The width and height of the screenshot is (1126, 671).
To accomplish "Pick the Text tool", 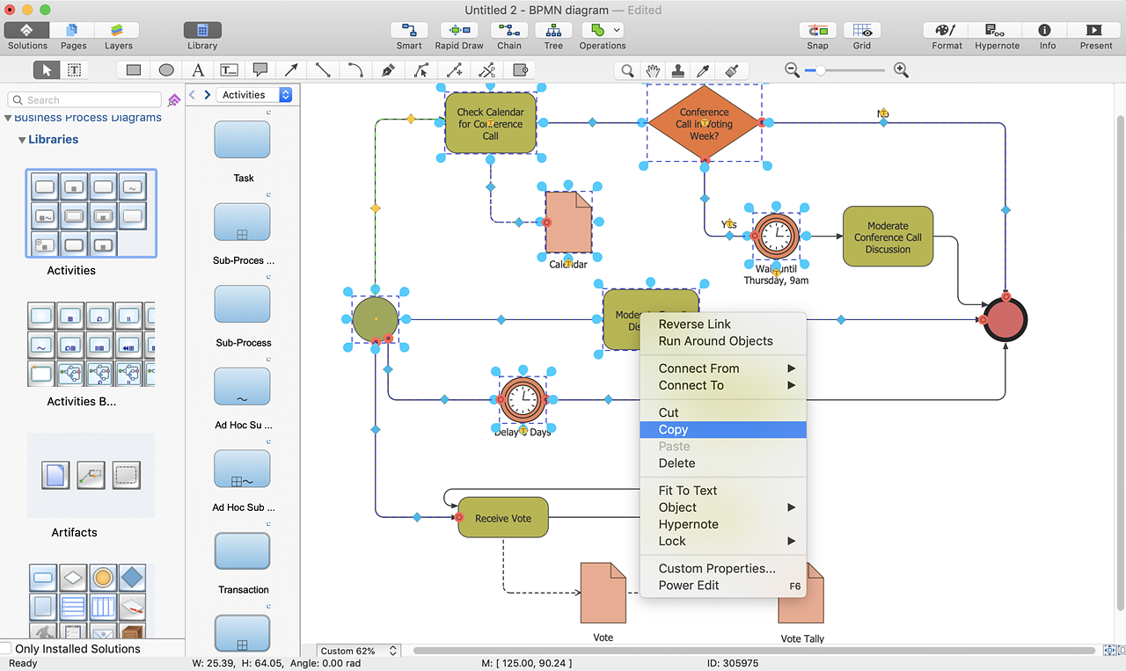I will (x=198, y=70).
